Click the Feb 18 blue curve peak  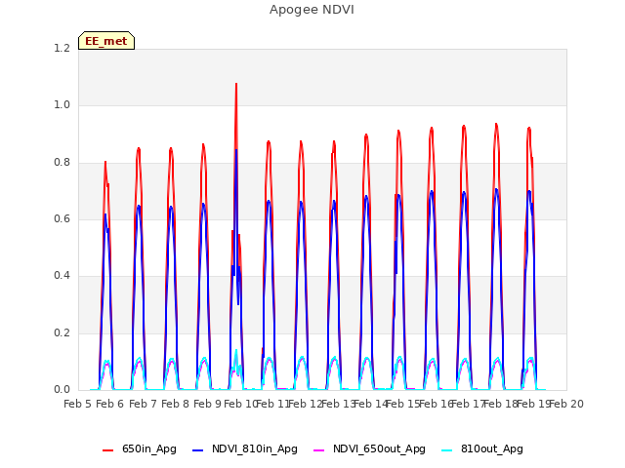[496, 189]
